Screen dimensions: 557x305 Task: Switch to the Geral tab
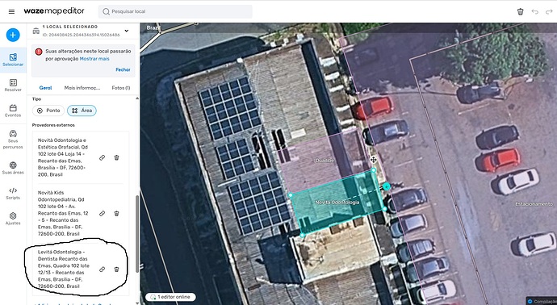45,88
